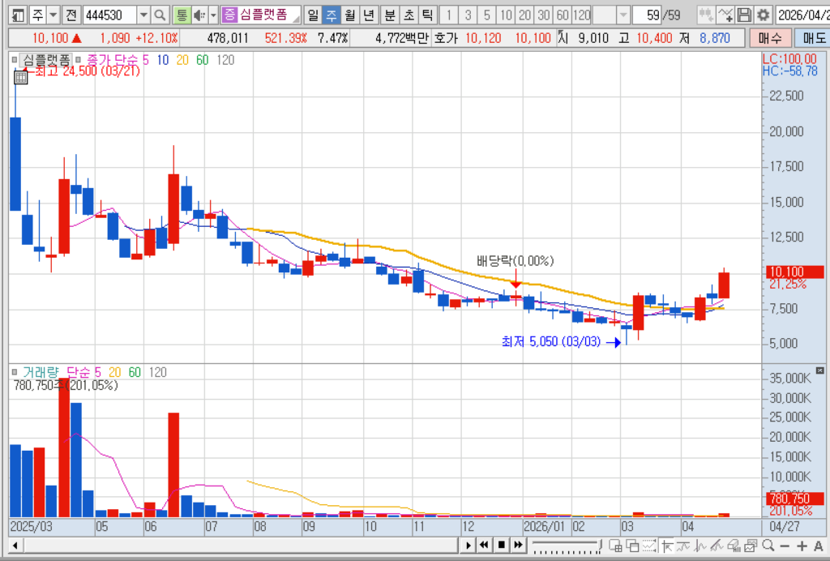Image resolution: width=830 pixels, height=561 pixels.
Task: Click the 60 interval button
Action: pyautogui.click(x=563, y=15)
